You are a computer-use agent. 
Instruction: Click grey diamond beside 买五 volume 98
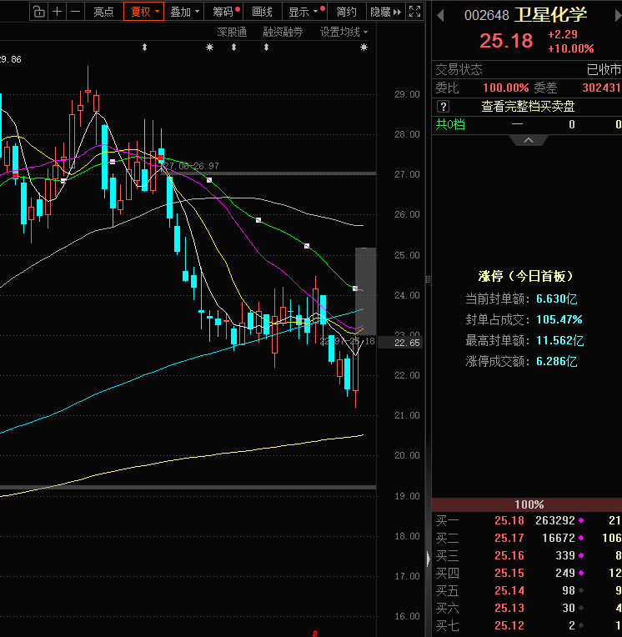coord(581,590)
